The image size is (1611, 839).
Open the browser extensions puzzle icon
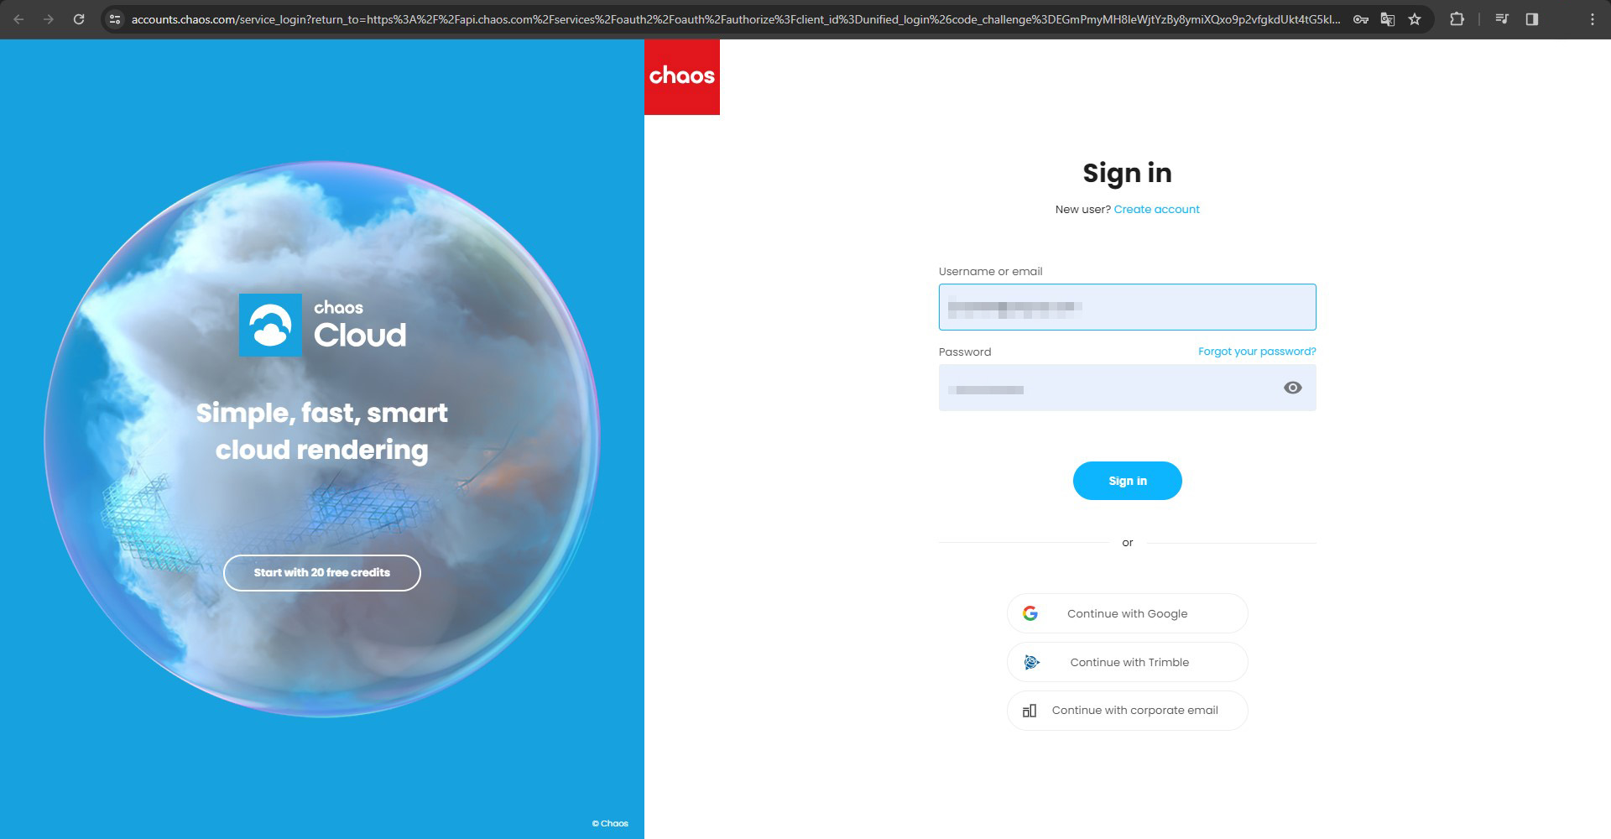point(1457,19)
